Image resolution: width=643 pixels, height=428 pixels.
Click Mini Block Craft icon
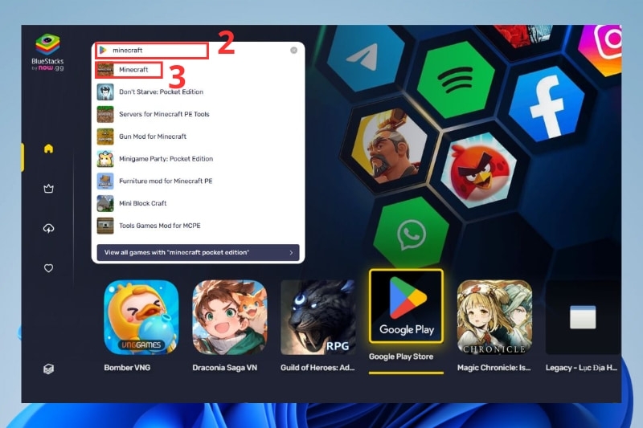[x=105, y=203]
